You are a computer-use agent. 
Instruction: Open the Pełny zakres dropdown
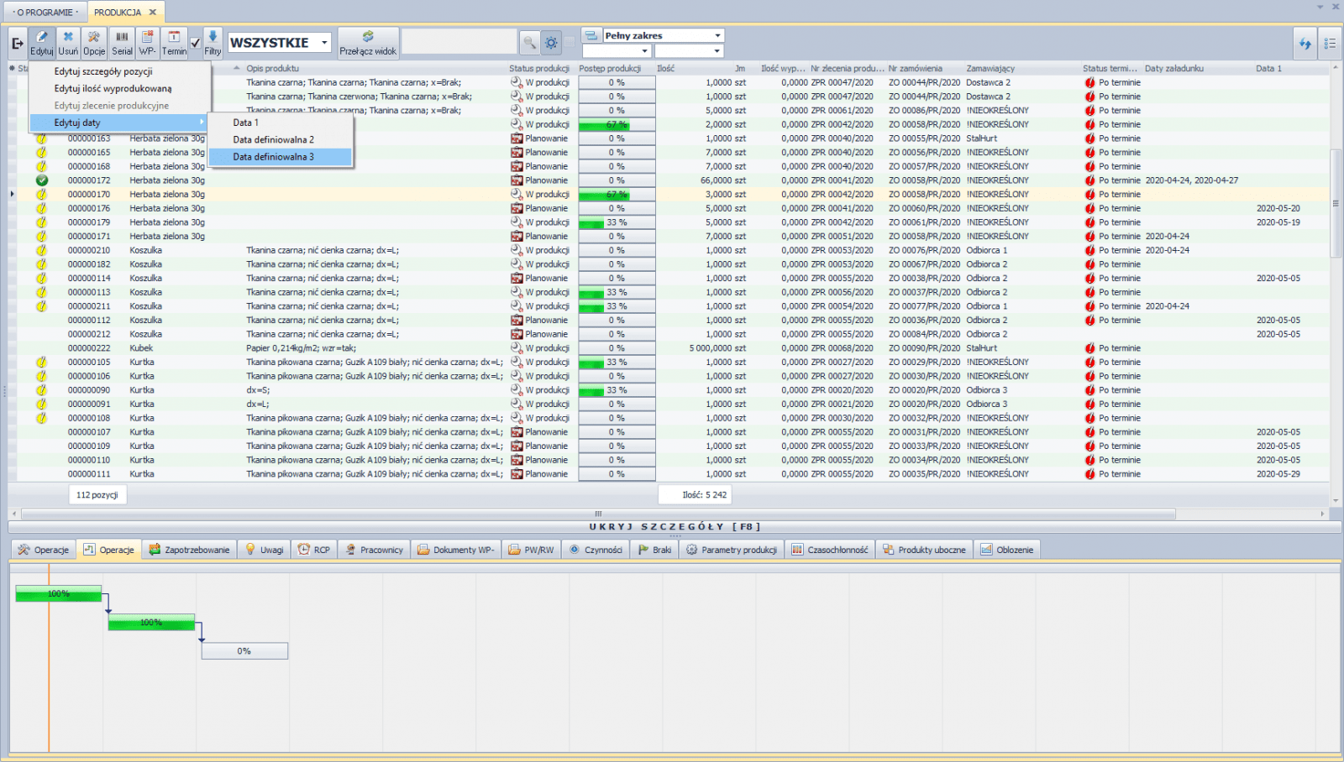coord(717,35)
